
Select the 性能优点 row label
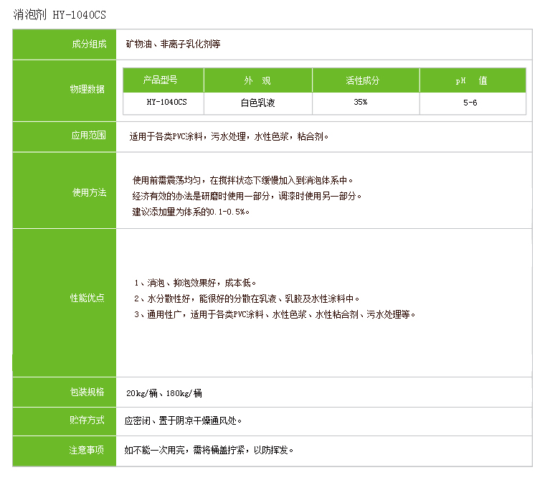point(87,298)
